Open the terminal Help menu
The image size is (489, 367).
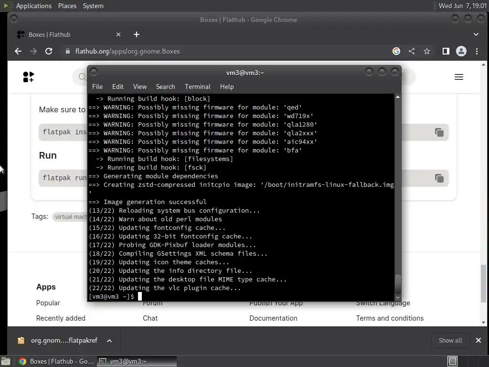pyautogui.click(x=227, y=87)
